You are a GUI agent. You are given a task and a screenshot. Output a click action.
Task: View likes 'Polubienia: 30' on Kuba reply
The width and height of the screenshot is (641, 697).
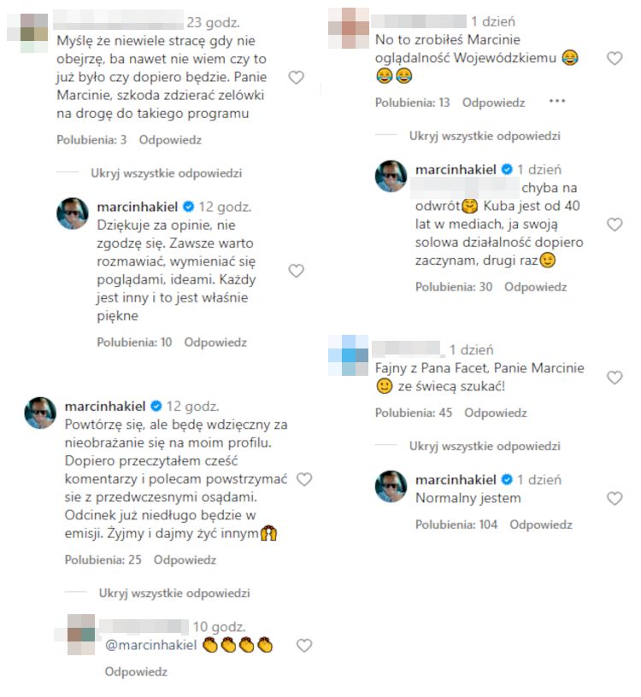pos(454,287)
